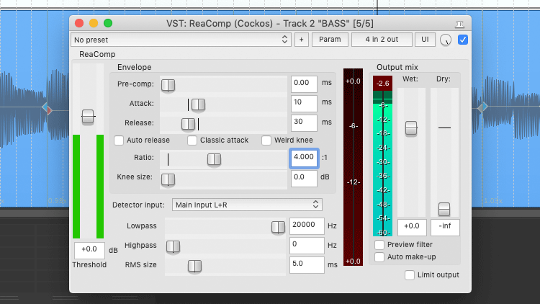540x304 pixels.
Task: Enable Preview filter checkbox
Action: [379, 245]
